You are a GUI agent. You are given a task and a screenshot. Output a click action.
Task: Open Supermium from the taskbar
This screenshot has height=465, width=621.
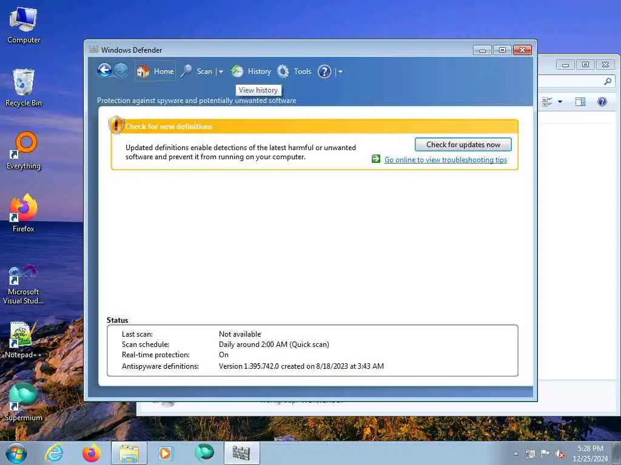[204, 452]
